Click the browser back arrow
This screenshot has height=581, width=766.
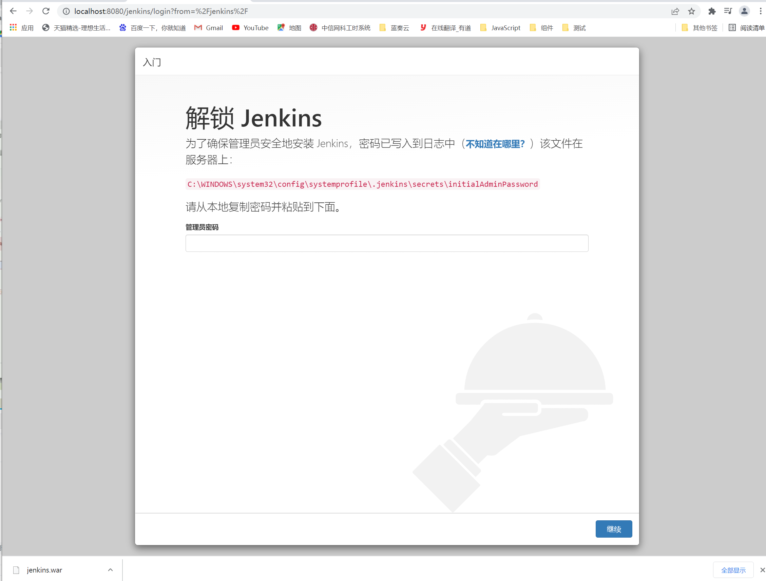(13, 11)
